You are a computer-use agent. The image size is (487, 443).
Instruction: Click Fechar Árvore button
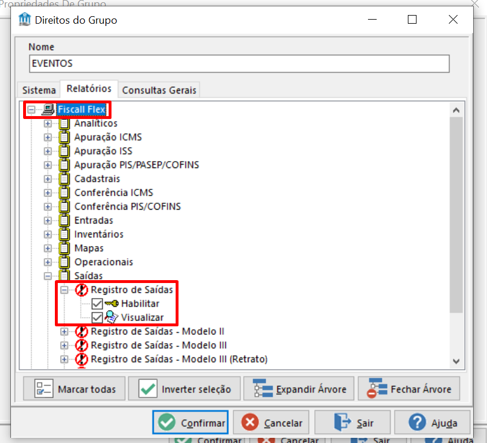[409, 389]
